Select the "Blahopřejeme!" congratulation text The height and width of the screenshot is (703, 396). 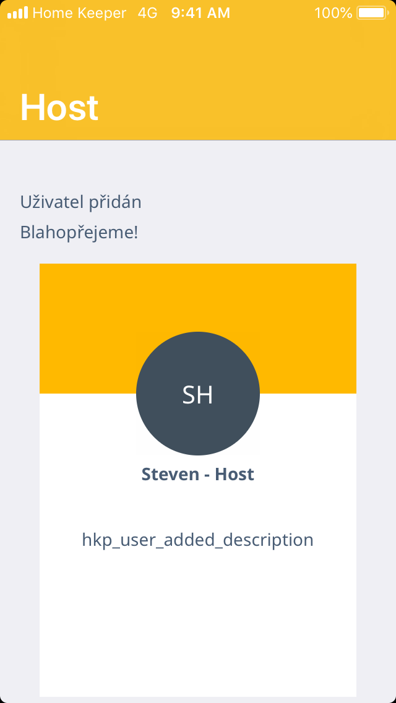[x=79, y=233]
